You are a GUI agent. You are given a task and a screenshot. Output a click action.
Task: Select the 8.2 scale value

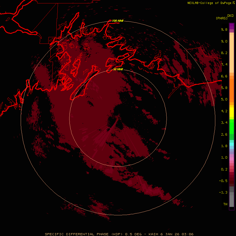224,53
